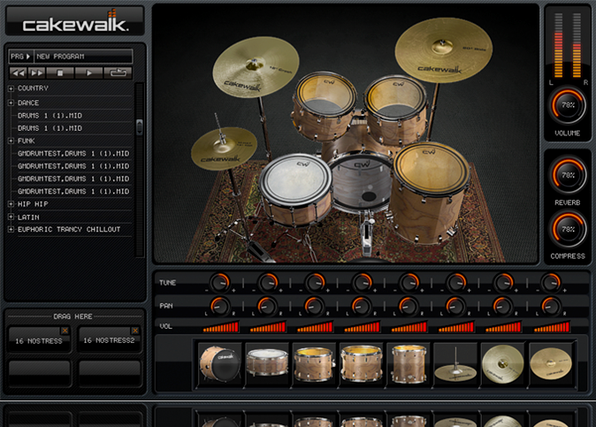Click the ride cymbal VOL meter

tap(551, 327)
